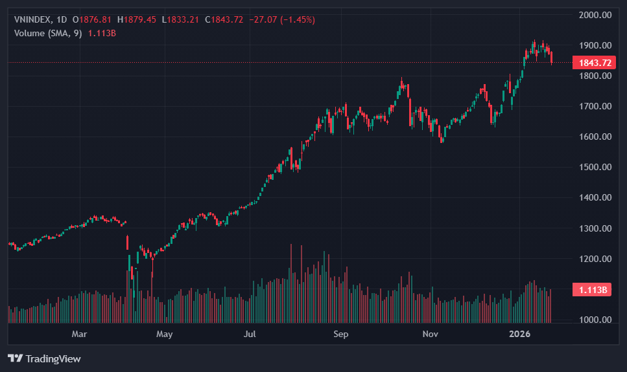Click the 2026 label on time axis
The image size is (627, 372).
[519, 334]
